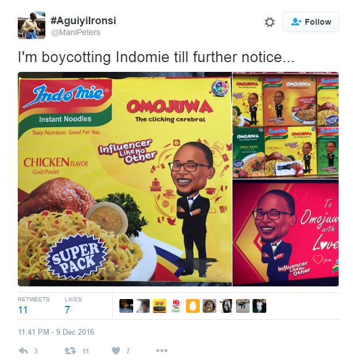Click the 'NO' red sign avatar
353x360 pixels.
(176, 306)
